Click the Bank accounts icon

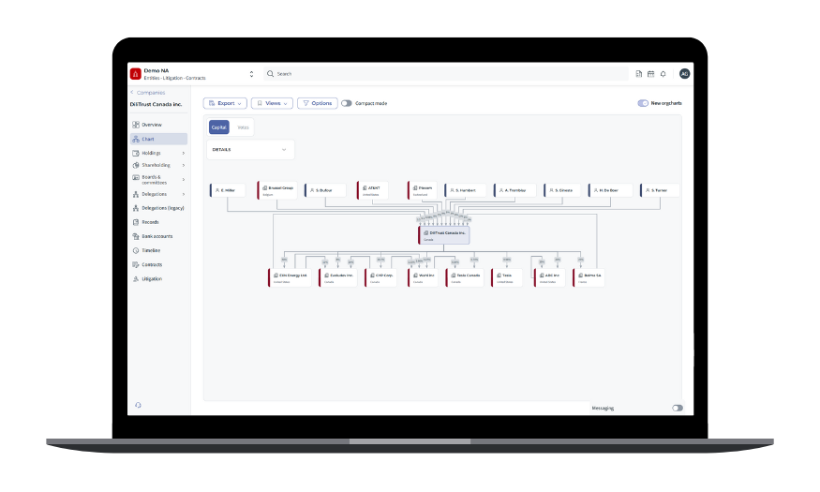pos(136,236)
